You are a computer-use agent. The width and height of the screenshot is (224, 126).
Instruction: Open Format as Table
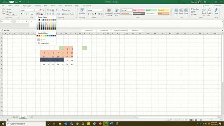117,12
